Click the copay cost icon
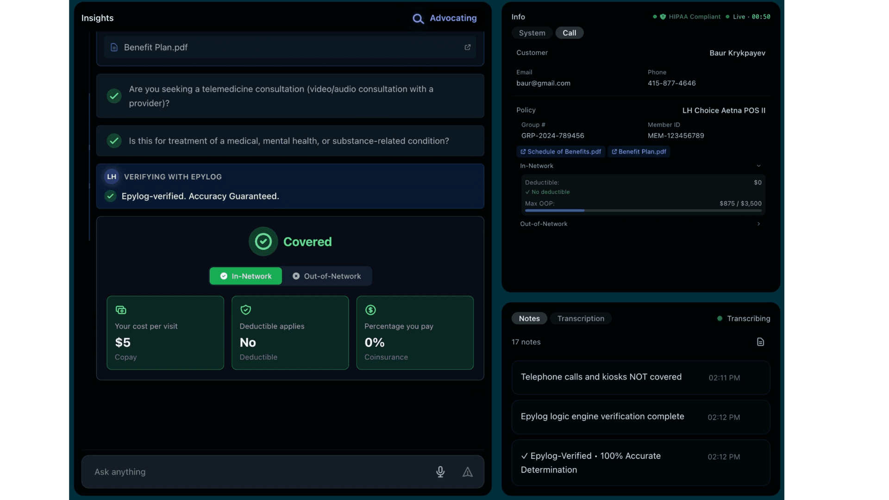The width and height of the screenshot is (889, 500). pos(121,310)
